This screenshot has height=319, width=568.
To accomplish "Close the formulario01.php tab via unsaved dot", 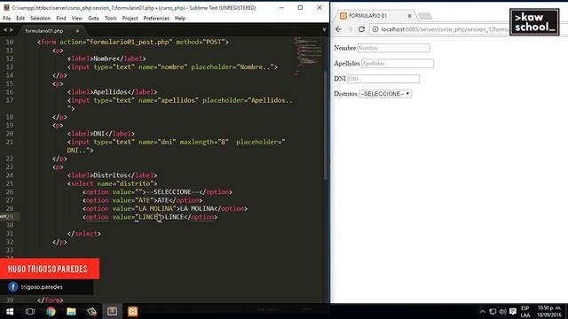I will tap(77, 31).
